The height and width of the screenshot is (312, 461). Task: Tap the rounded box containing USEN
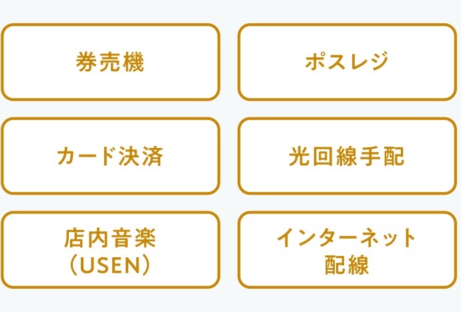point(110,250)
